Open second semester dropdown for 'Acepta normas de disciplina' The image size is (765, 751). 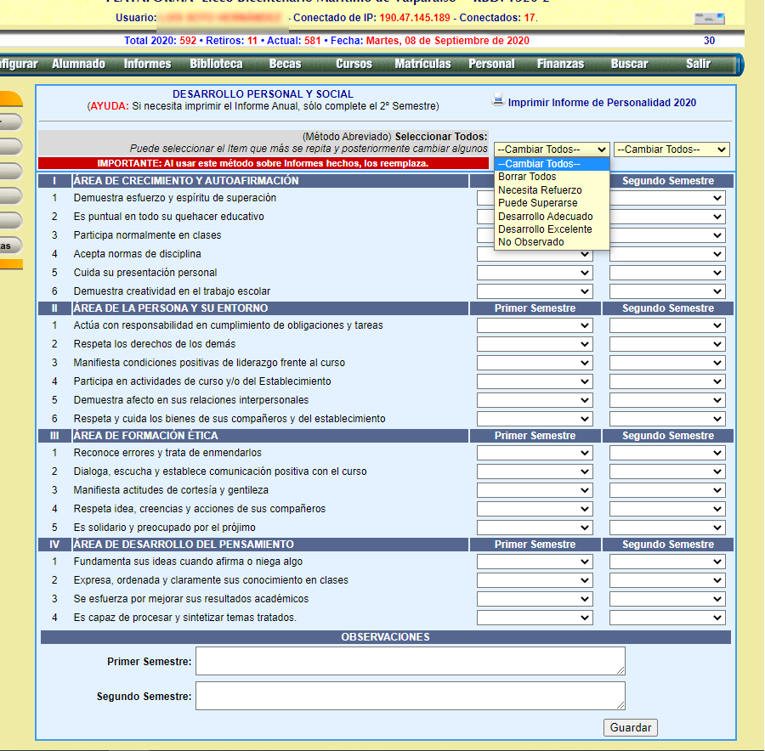coord(667,254)
